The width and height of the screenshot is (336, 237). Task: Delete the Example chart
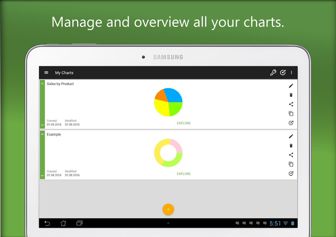(x=291, y=146)
